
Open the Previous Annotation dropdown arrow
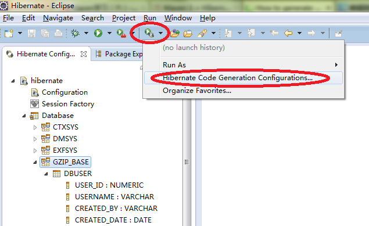pos(263,33)
